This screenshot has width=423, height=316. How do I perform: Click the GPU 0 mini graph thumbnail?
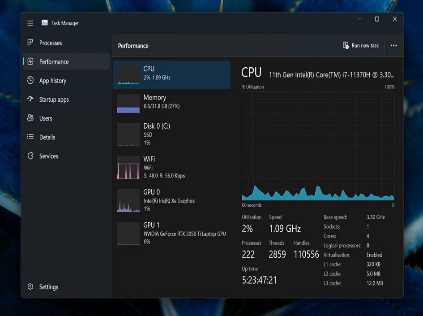[128, 200]
